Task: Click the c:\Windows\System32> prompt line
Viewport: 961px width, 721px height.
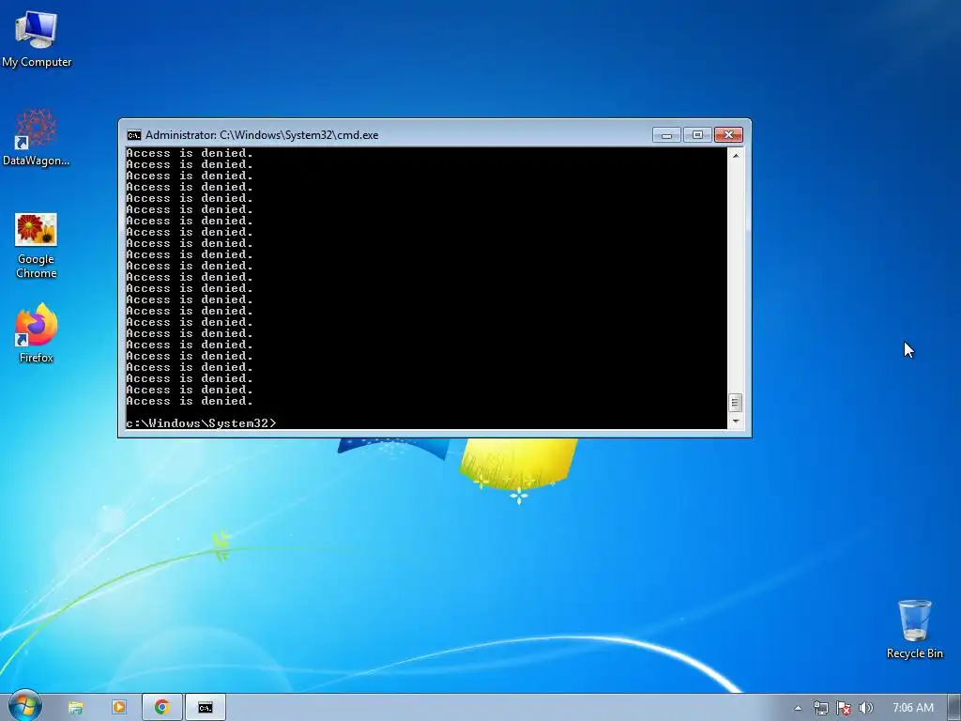Action: pos(201,423)
